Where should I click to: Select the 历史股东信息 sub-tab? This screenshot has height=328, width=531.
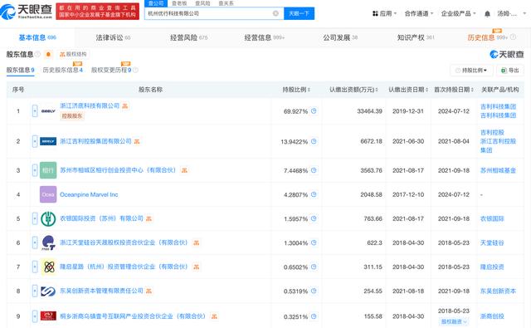[x=63, y=70]
